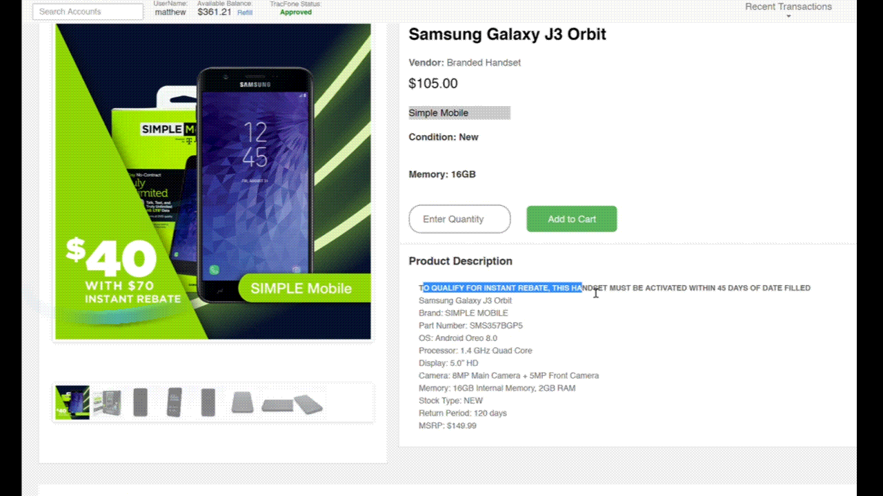The image size is (883, 496).
Task: Show the third thumbnail phone image
Action: 140,402
